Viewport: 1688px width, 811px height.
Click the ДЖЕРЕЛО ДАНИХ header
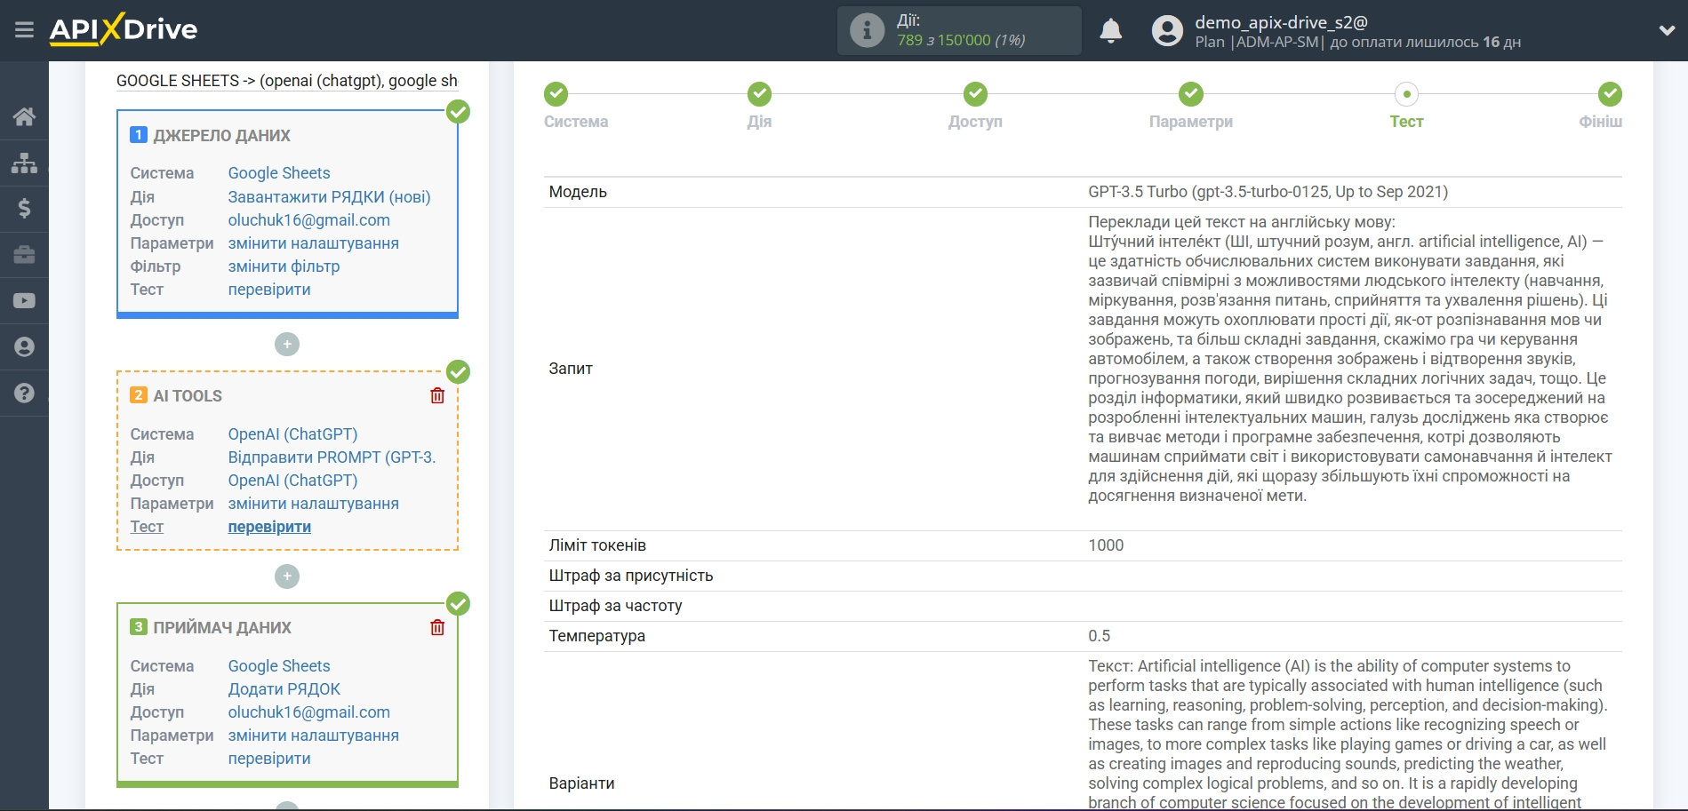point(221,136)
